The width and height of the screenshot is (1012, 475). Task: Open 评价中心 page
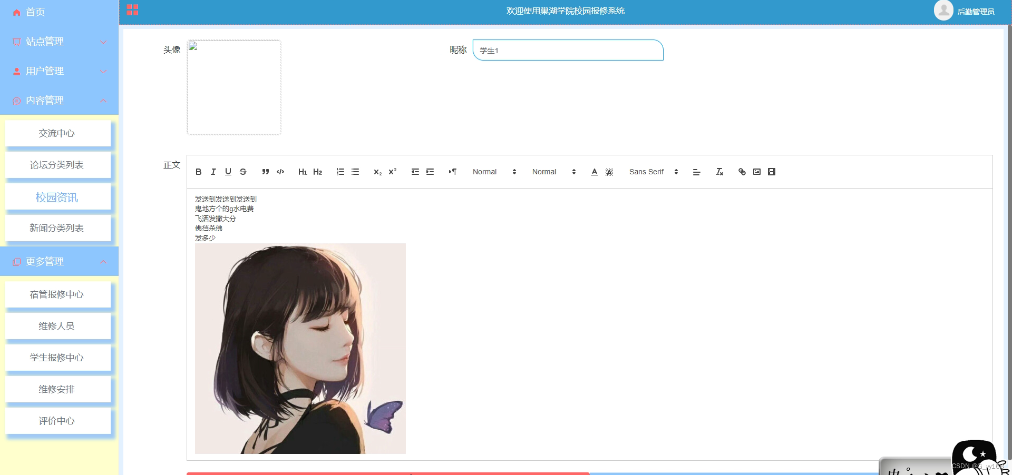pyautogui.click(x=58, y=421)
